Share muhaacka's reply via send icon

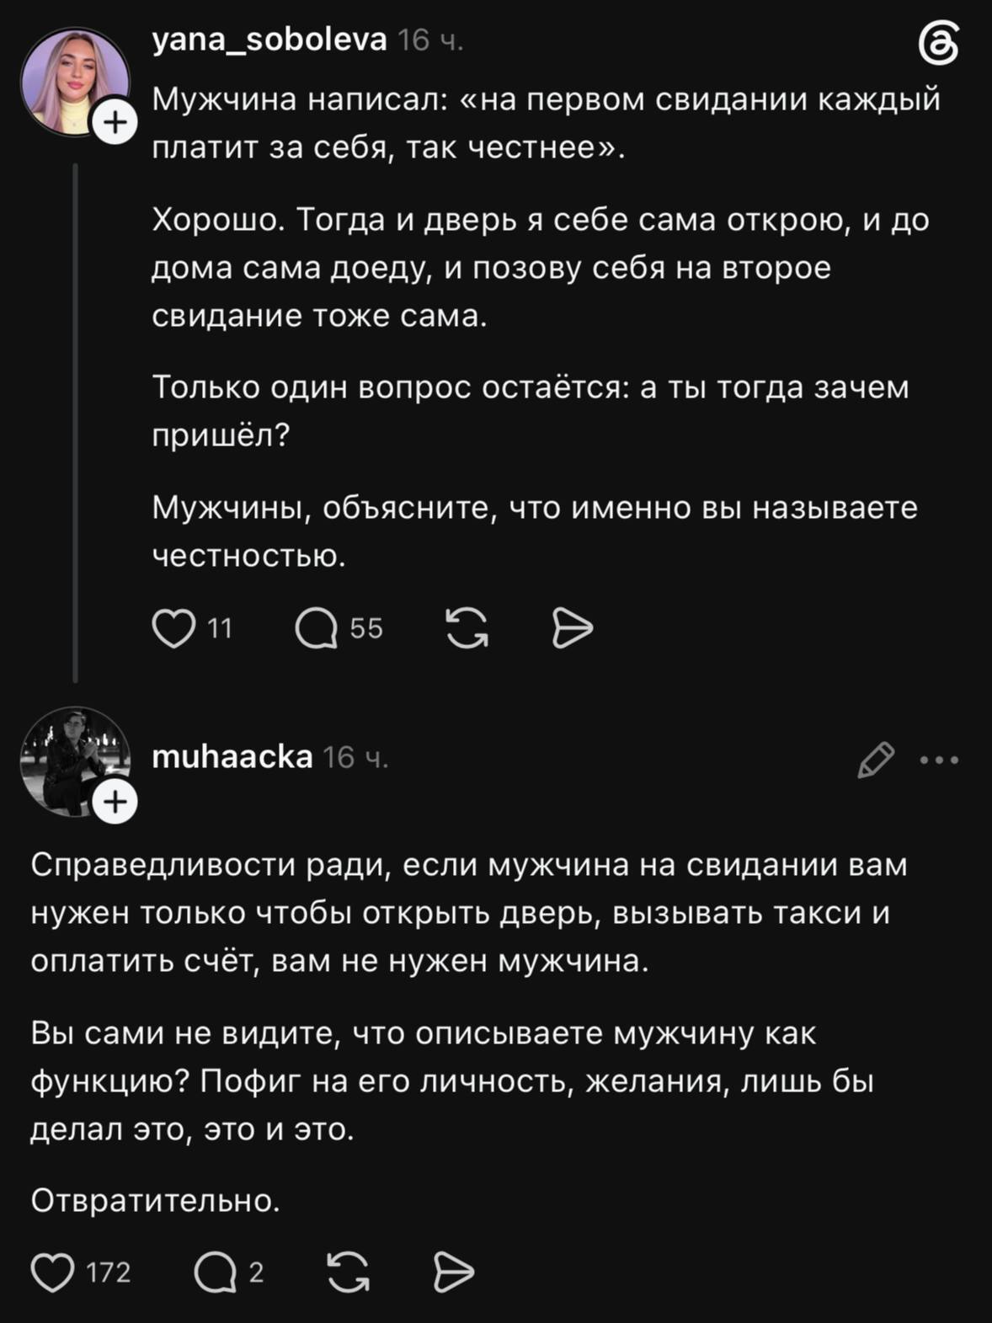454,1272
